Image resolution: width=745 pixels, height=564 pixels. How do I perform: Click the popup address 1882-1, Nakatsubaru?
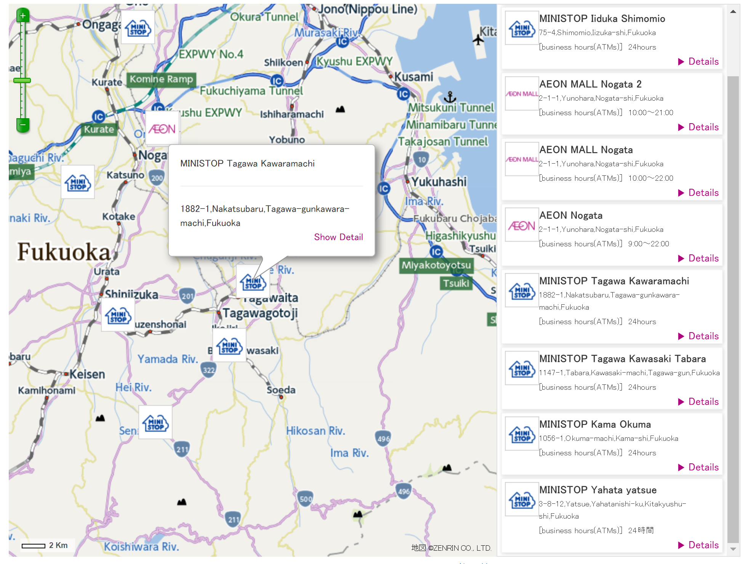[x=265, y=216]
